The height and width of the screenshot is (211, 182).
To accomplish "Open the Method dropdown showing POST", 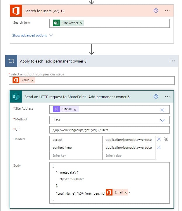I will [x=110, y=120].
